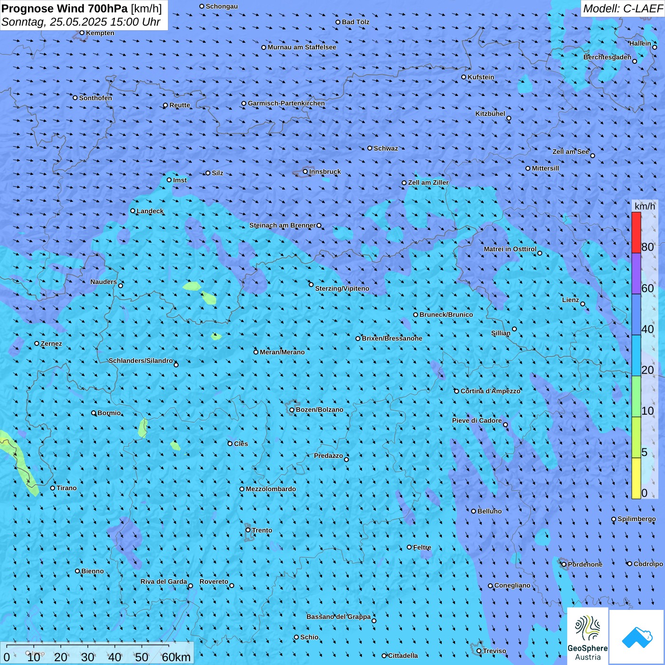This screenshot has height=665, width=665.
Task: Click the Mezzolombardo label
Action: [271, 489]
